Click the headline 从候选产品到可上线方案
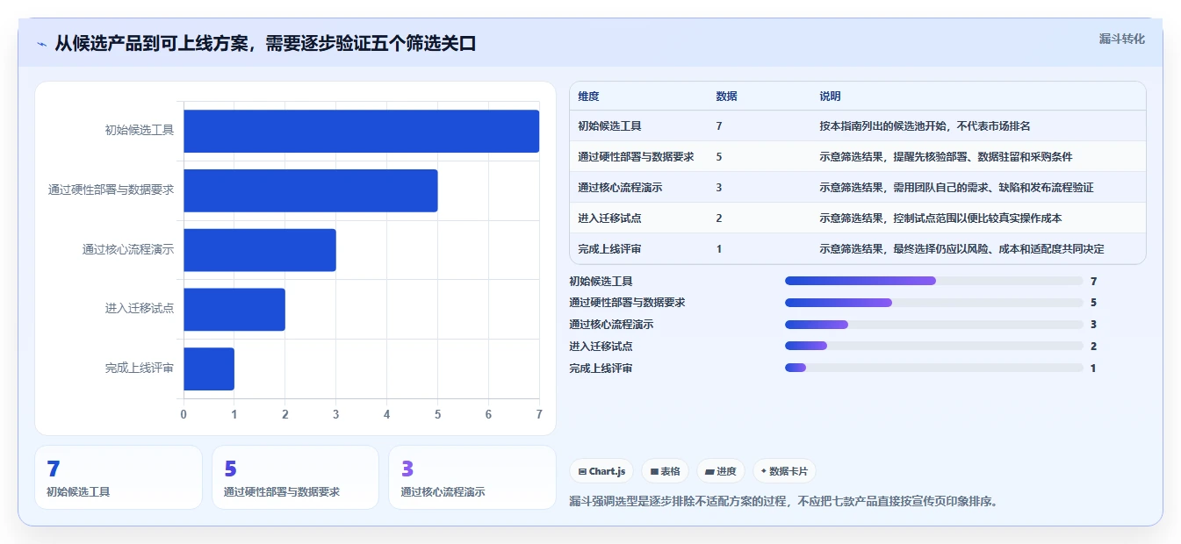 (265, 43)
